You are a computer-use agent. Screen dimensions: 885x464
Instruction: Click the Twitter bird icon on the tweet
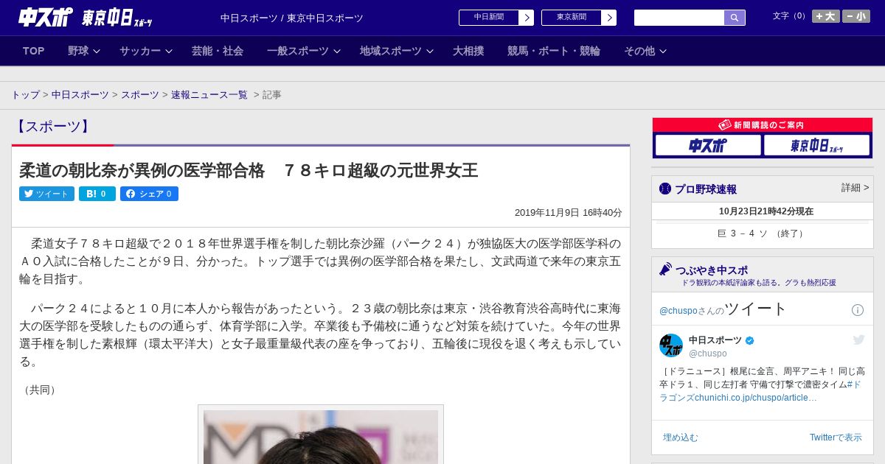pos(858,340)
